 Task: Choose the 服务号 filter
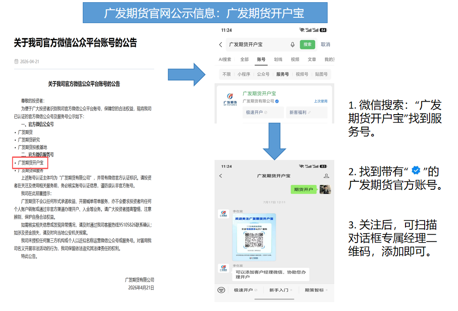(283, 74)
